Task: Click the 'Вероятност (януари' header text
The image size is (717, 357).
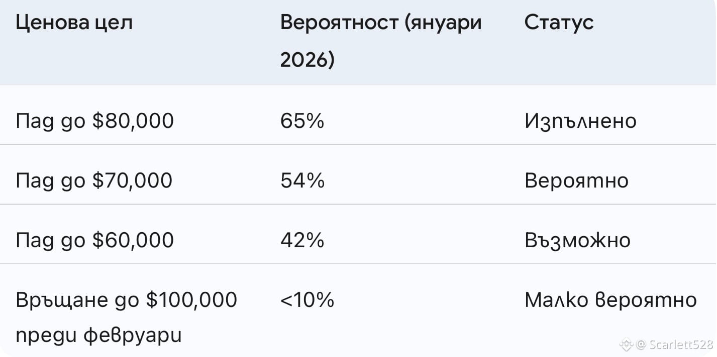Action: point(381,23)
